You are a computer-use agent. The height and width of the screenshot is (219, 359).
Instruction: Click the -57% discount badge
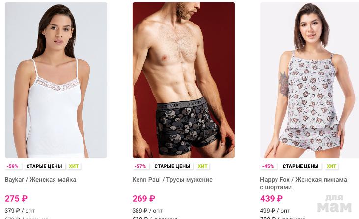[140, 166]
